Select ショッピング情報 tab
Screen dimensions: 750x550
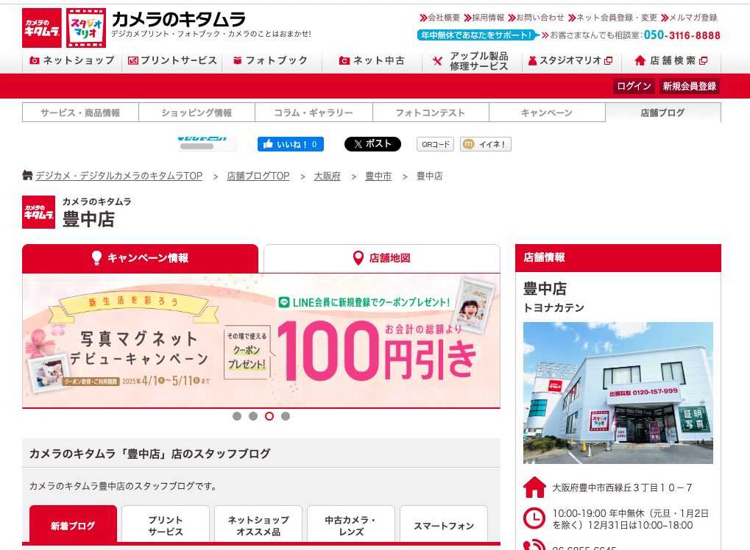coord(197,113)
